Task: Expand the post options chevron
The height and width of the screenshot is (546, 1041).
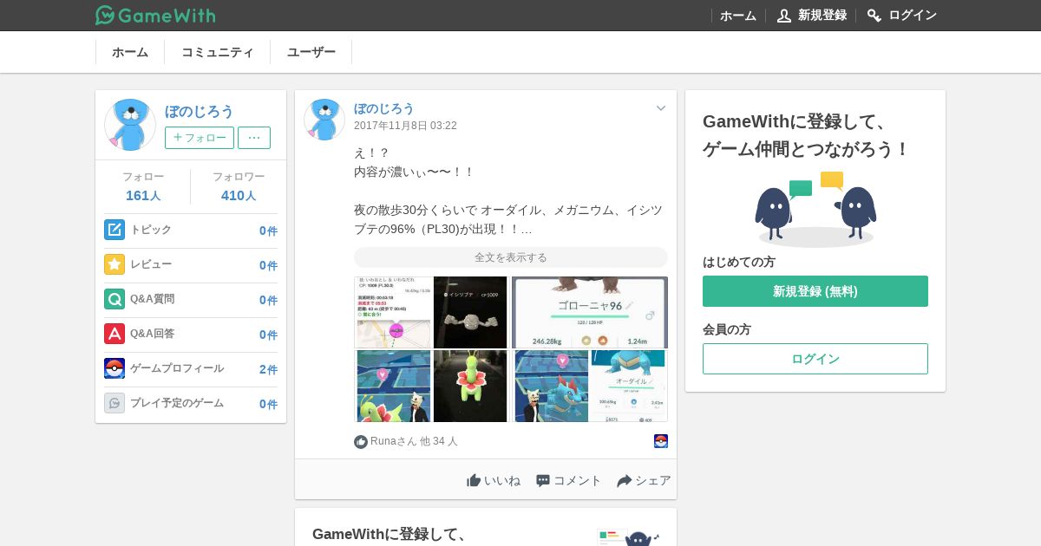Action: 661,108
